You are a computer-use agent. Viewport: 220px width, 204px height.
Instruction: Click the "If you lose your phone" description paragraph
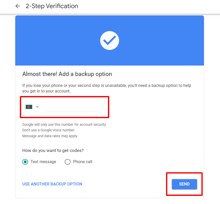[x=107, y=88]
